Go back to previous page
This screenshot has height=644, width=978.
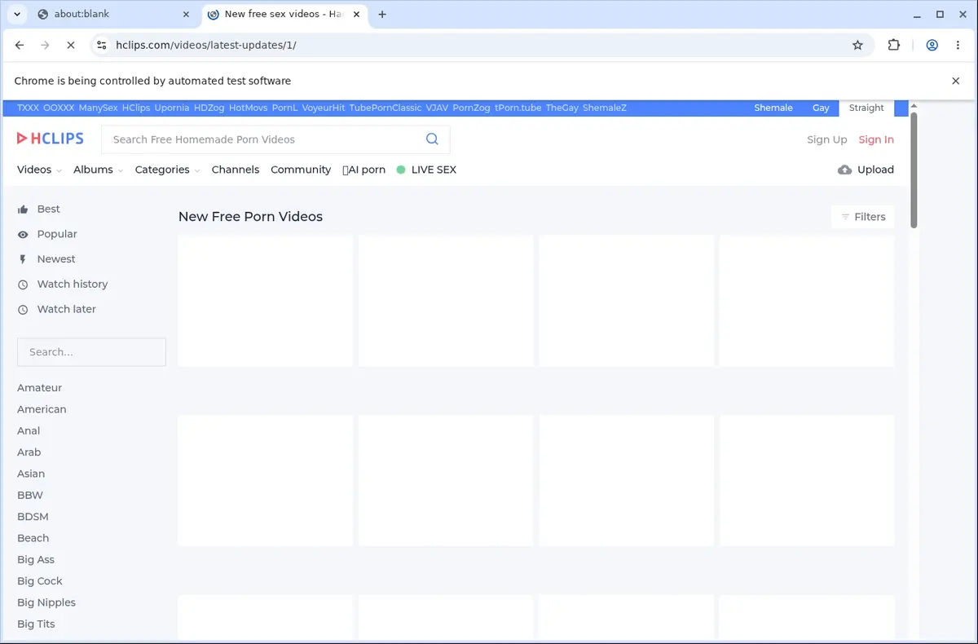pos(20,45)
